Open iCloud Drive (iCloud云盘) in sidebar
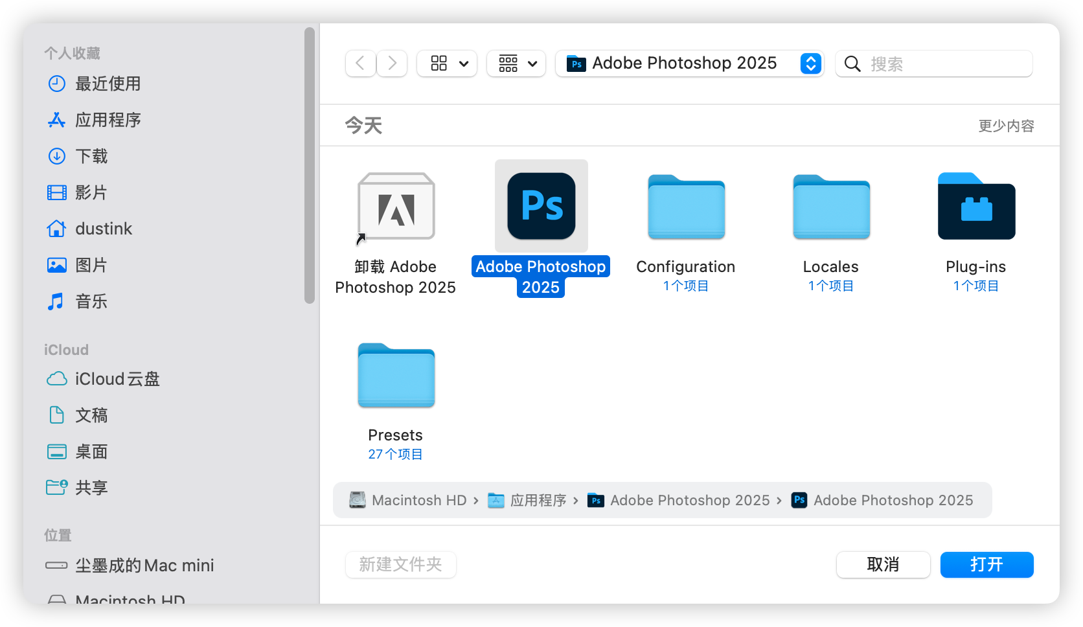The width and height of the screenshot is (1083, 627). (103, 379)
